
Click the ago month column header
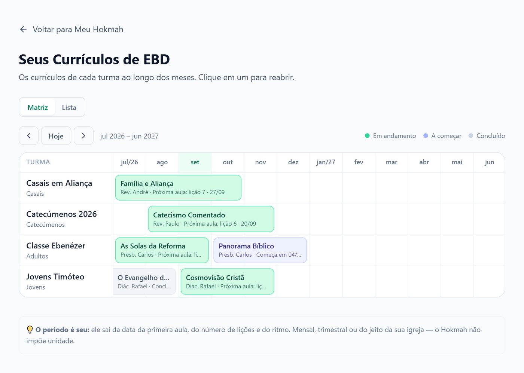[x=162, y=162]
